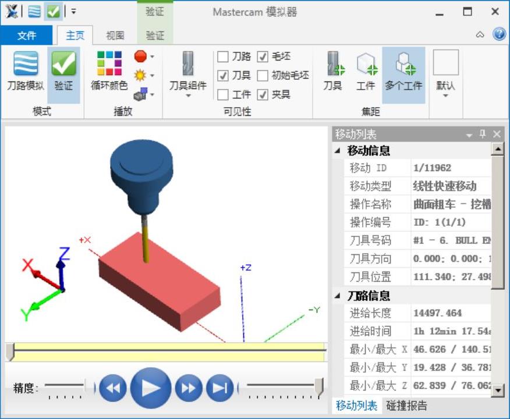The image size is (510, 419).
Task: Select the 移动类型 value 线性快速移动
Action: click(445, 186)
